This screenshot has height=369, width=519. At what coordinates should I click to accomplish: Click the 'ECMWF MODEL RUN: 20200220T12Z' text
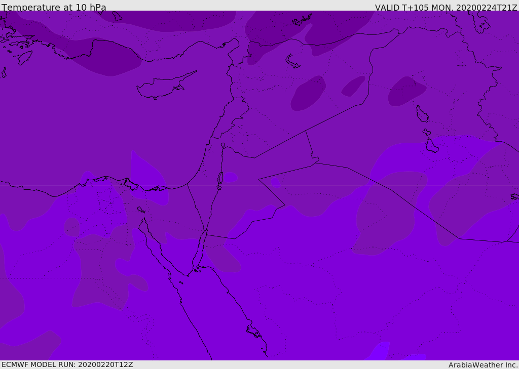coord(67,364)
